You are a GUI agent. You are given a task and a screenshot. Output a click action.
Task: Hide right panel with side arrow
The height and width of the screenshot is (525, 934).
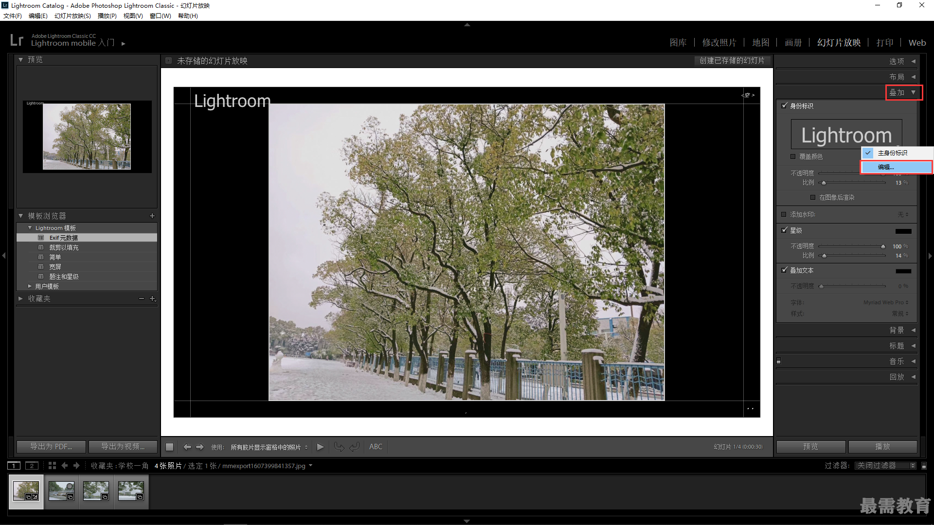pyautogui.click(x=930, y=255)
